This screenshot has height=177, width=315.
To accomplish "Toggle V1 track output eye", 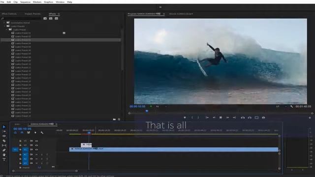I will [x=36, y=149].
